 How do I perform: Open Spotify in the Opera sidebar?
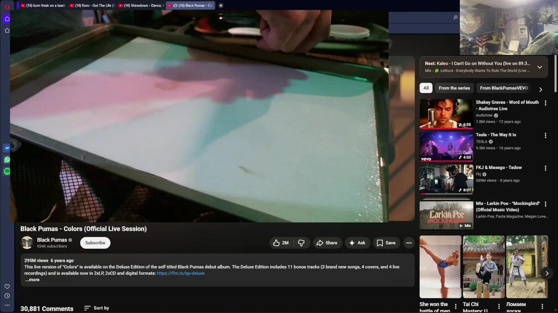[7, 172]
